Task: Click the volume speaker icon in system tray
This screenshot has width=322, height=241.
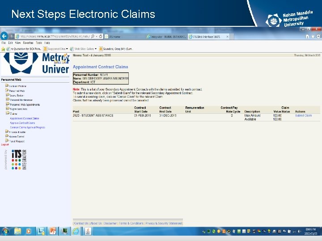Action: [x=299, y=231]
